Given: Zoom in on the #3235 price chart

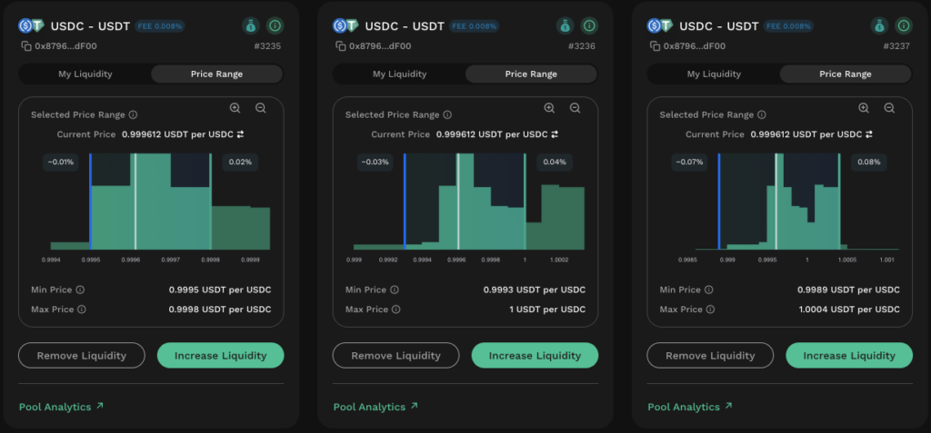Looking at the screenshot, I should pyautogui.click(x=235, y=108).
